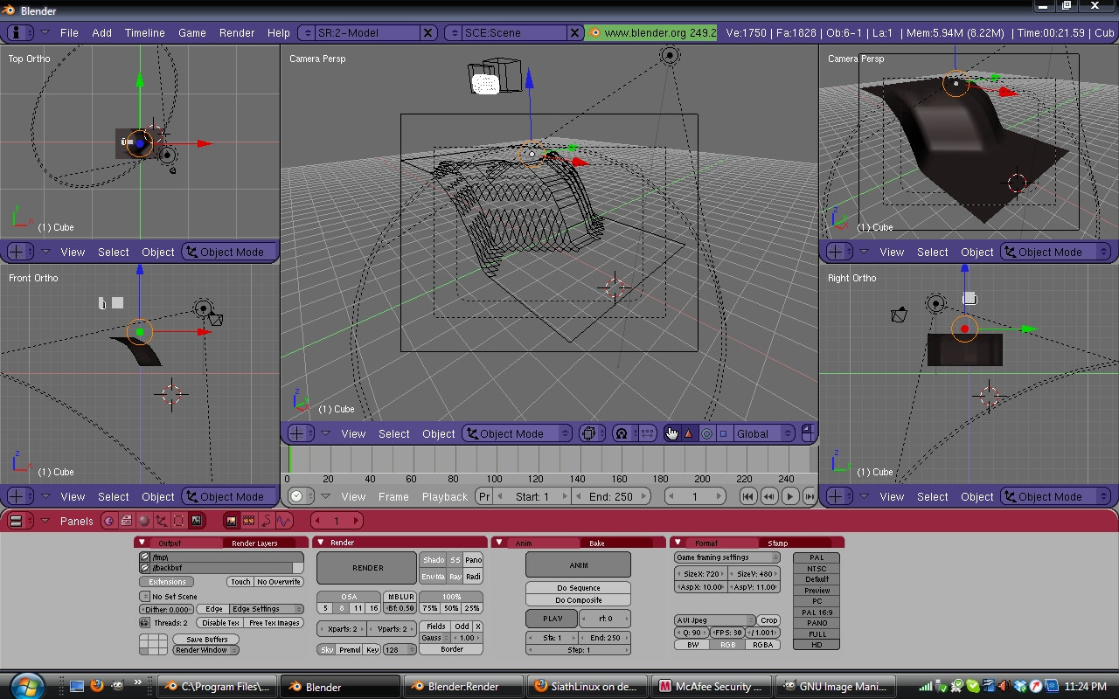
Task: Switch Panels to the Script context icon
Action: pyautogui.click(x=126, y=521)
